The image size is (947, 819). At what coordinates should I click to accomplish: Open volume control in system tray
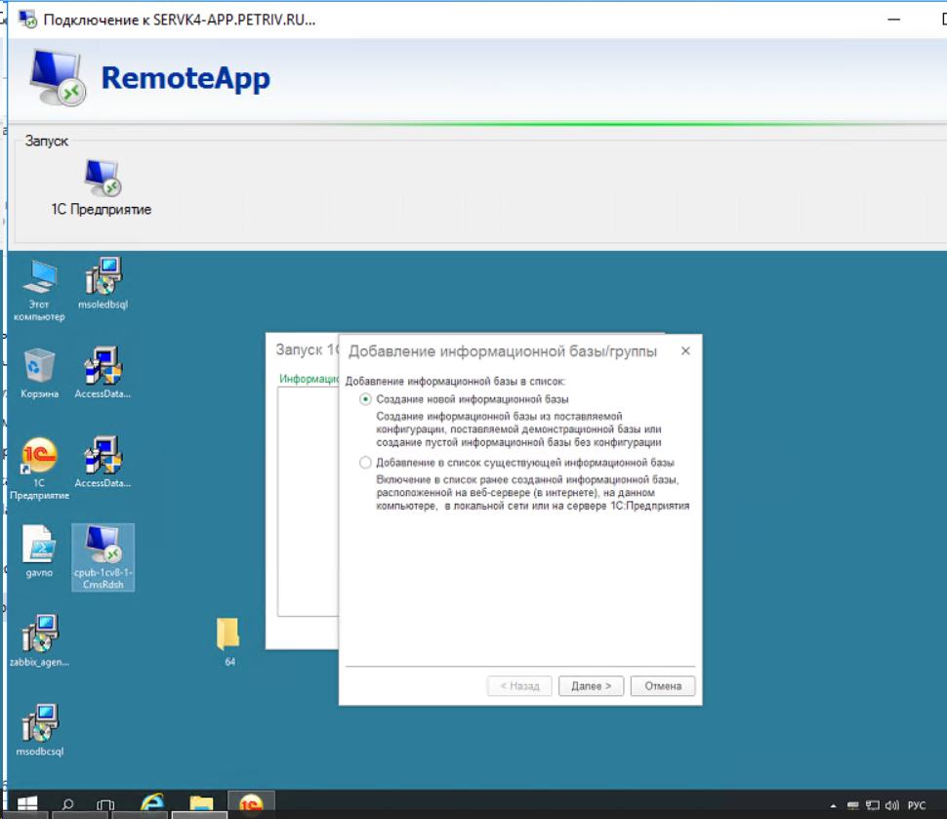click(892, 805)
